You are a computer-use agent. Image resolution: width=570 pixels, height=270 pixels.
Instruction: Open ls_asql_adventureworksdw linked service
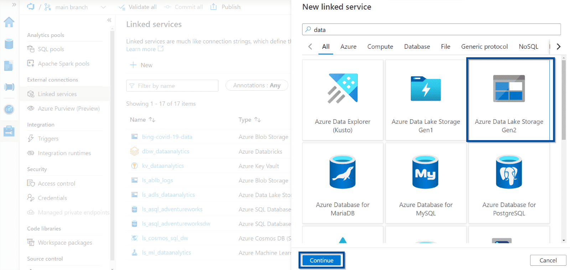pyautogui.click(x=176, y=224)
